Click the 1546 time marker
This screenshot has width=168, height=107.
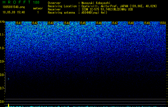point(99,23)
